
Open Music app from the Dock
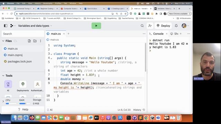coord(103,118)
